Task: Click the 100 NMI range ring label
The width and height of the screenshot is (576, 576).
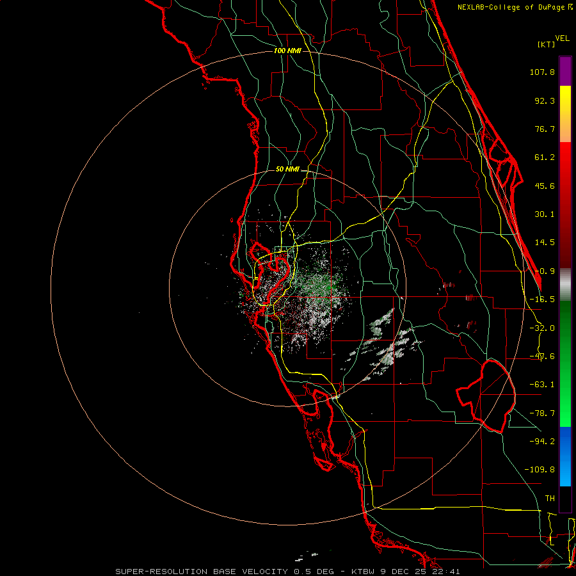Action: pyautogui.click(x=287, y=51)
